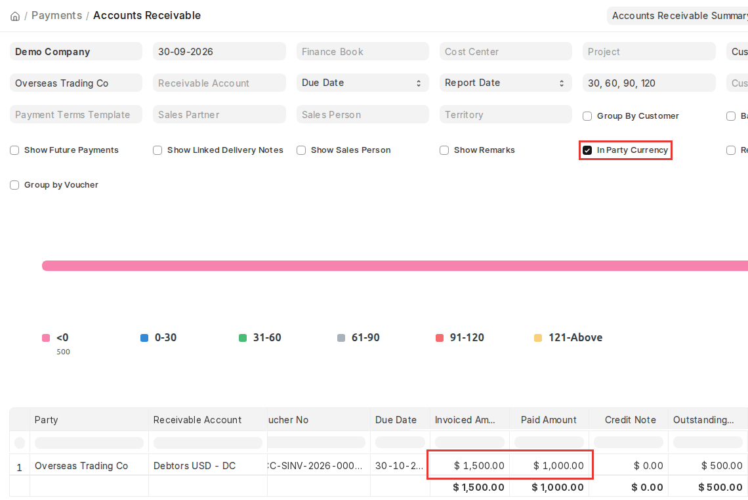Screen dimensions: 748x500
Task: Enable Group by Voucher checkbox
Action: pos(14,185)
